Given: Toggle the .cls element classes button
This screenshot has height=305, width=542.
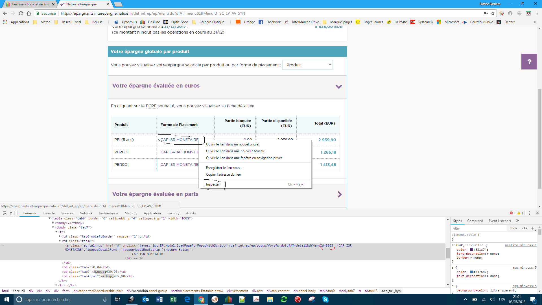Looking at the screenshot, I should pos(524,228).
